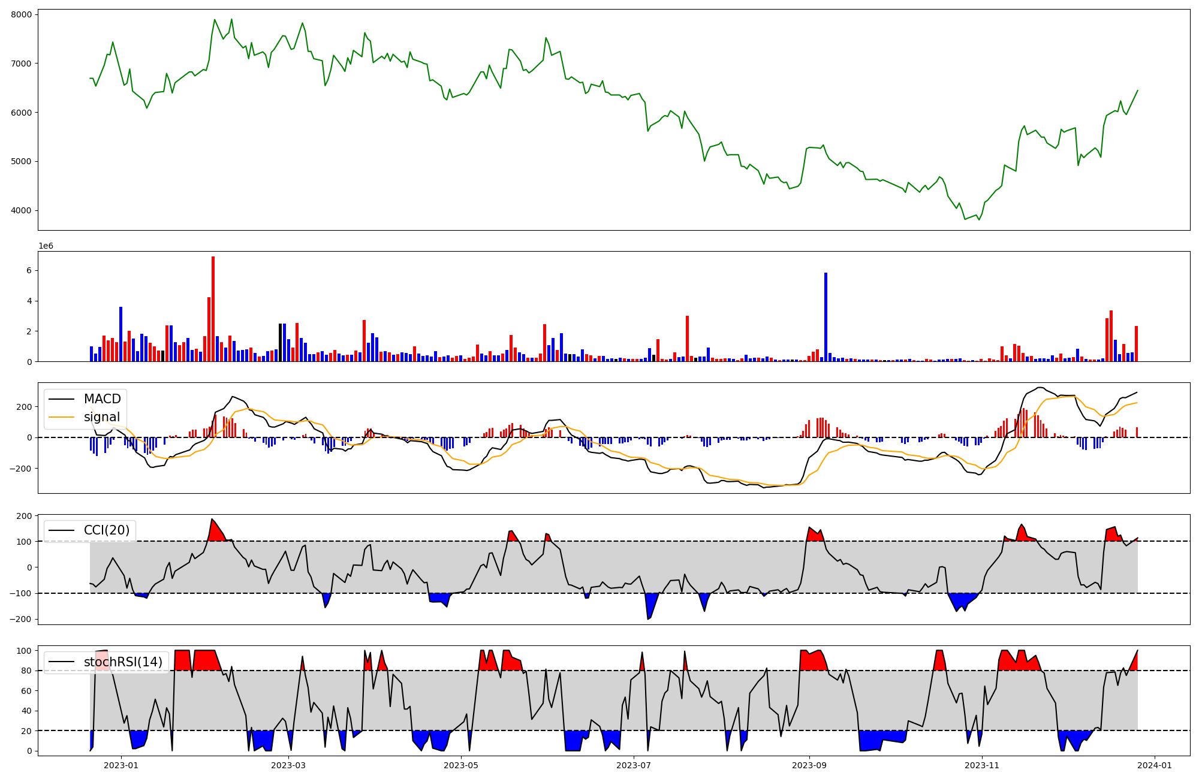Click the 2023-09 x-axis date label
Image resolution: width=1199 pixels, height=779 pixels.
click(809, 765)
